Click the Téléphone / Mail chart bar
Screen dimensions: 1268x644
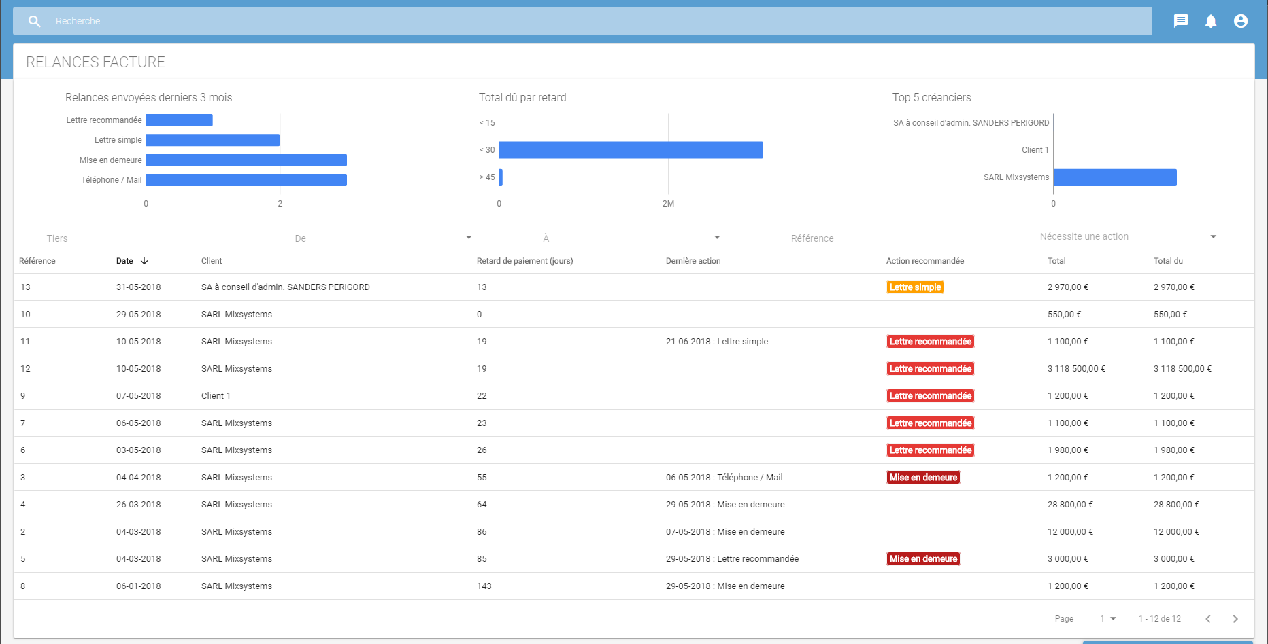[x=246, y=180]
